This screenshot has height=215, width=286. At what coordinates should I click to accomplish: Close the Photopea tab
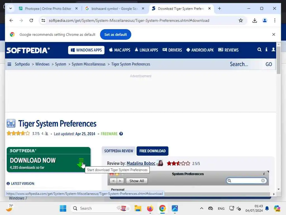(77, 8)
